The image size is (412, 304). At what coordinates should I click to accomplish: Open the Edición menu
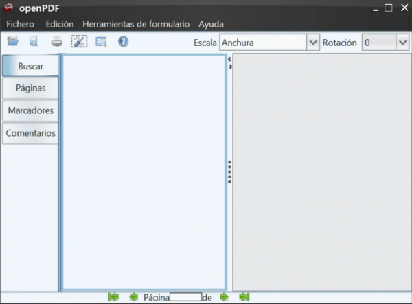point(60,24)
